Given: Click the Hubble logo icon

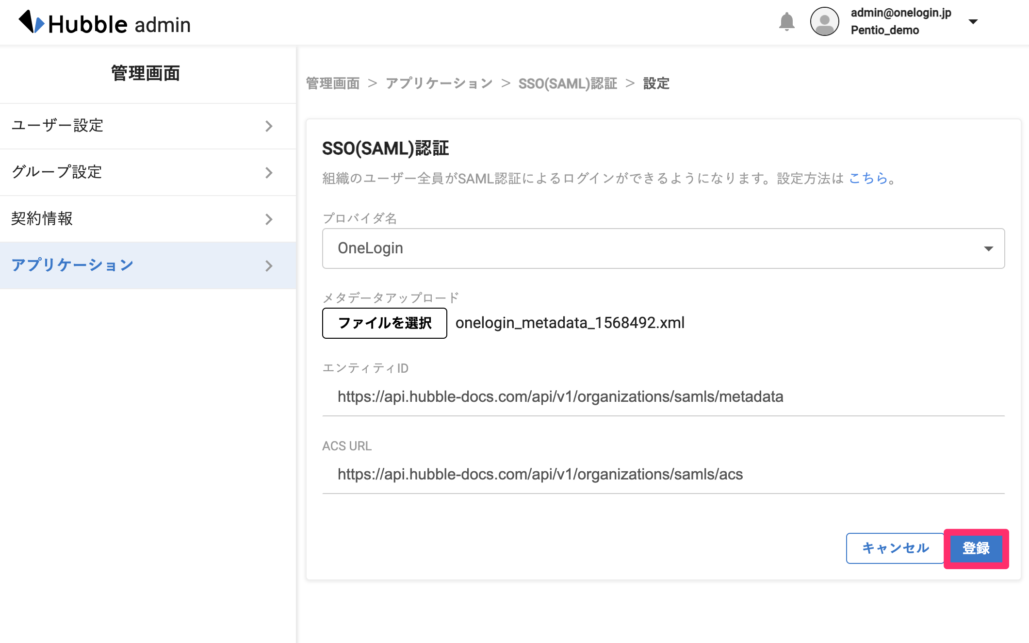Looking at the screenshot, I should pyautogui.click(x=32, y=22).
